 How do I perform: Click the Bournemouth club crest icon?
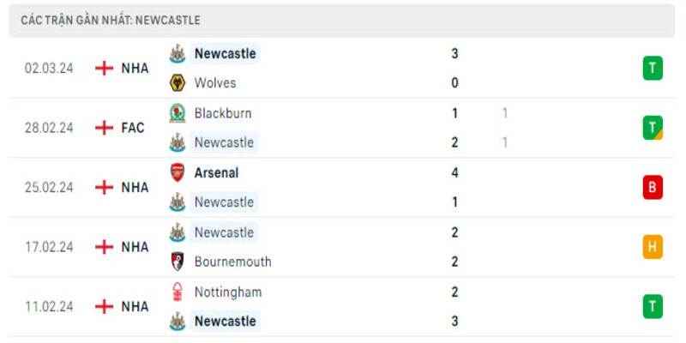coord(178,262)
